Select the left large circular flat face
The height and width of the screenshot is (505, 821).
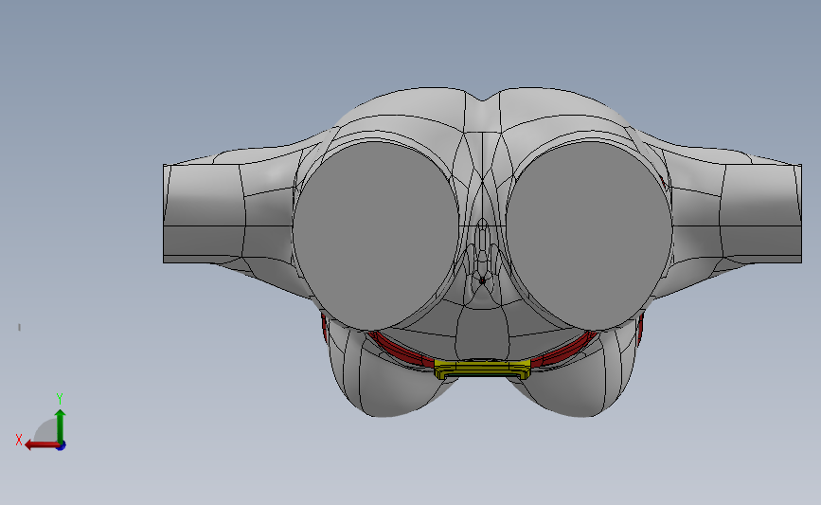[x=375, y=236]
